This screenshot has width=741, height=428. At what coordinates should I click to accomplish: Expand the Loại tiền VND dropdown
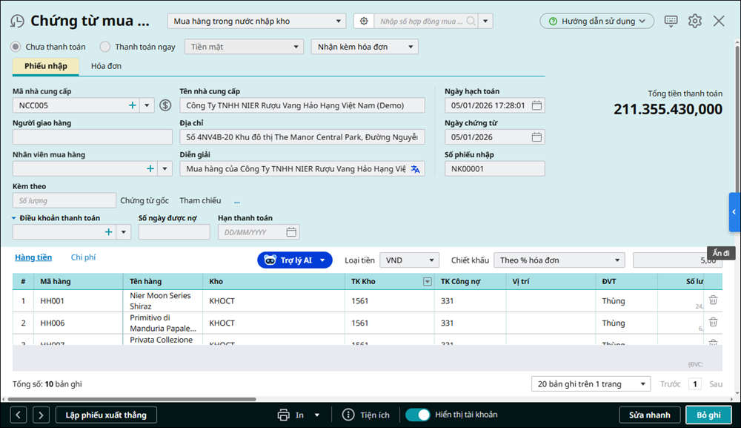pyautogui.click(x=409, y=260)
